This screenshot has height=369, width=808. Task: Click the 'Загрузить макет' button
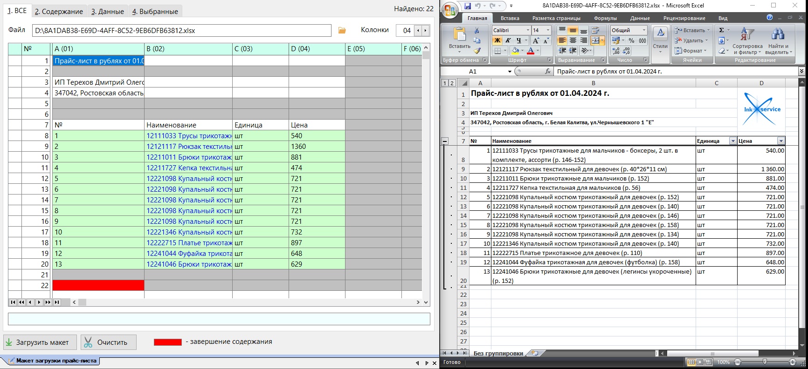[37, 342]
